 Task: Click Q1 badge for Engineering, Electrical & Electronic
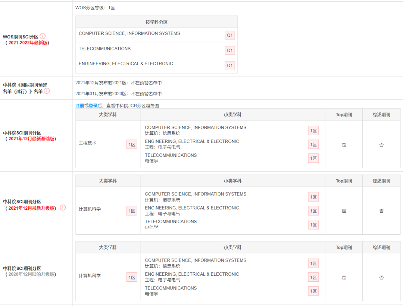coord(229,66)
